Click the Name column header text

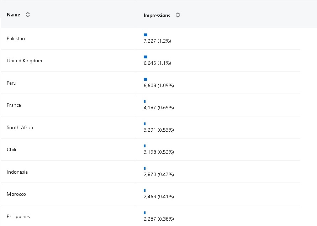pyautogui.click(x=14, y=15)
